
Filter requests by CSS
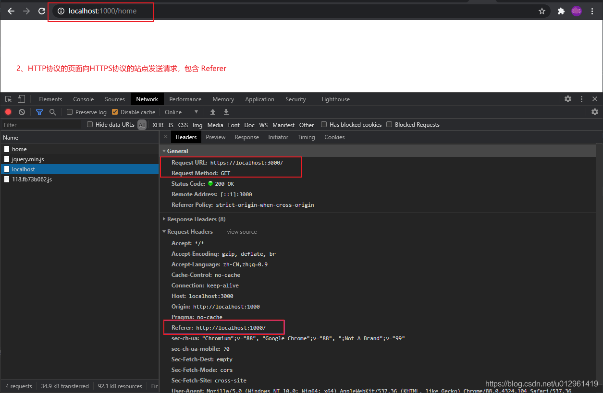183,125
